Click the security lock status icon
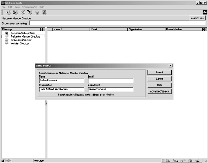This screenshot has height=163, width=208. click(3, 160)
